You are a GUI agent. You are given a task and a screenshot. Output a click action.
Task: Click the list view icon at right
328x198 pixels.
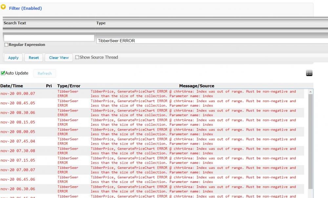coord(309,73)
